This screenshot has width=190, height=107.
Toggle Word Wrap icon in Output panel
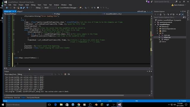(x=69, y=74)
